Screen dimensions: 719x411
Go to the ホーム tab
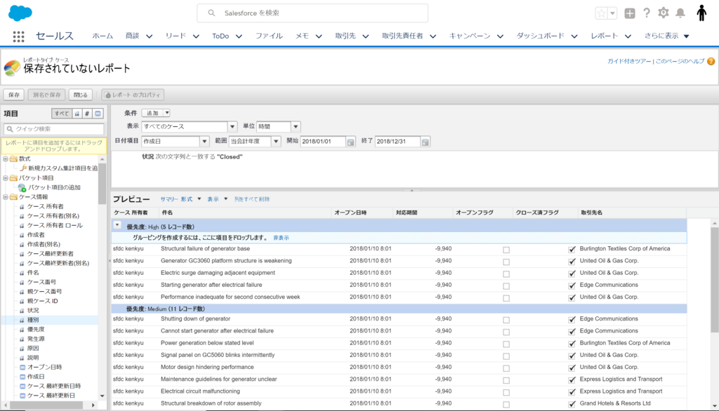(x=103, y=36)
